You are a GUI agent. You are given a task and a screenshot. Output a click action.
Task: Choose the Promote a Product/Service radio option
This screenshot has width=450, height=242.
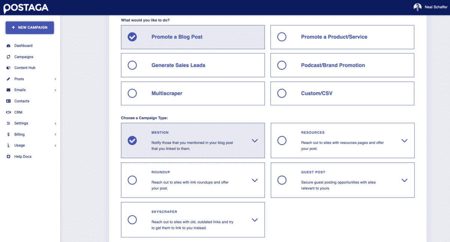coord(282,37)
